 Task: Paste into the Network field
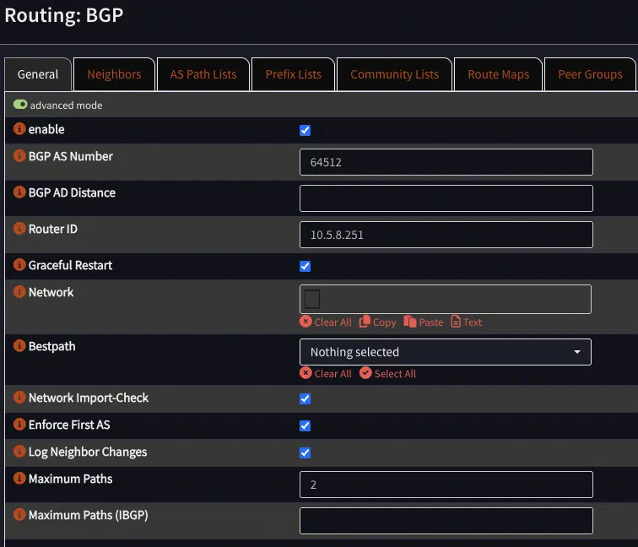[x=423, y=322]
